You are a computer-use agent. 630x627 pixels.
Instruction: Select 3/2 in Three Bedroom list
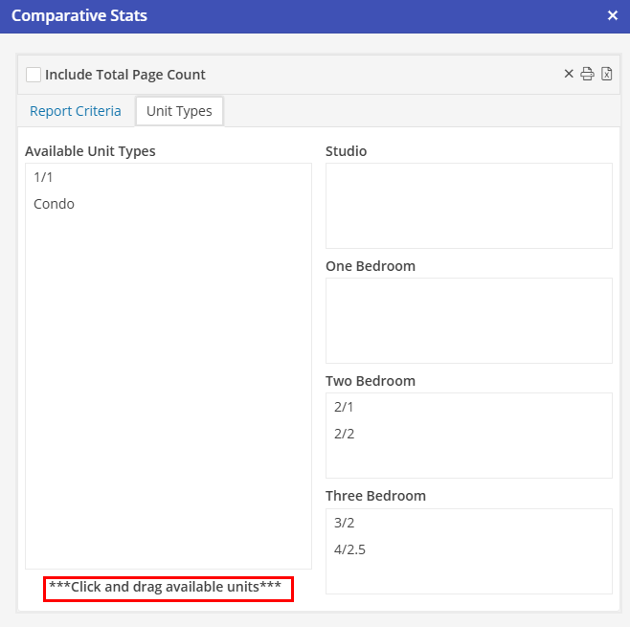click(x=344, y=523)
